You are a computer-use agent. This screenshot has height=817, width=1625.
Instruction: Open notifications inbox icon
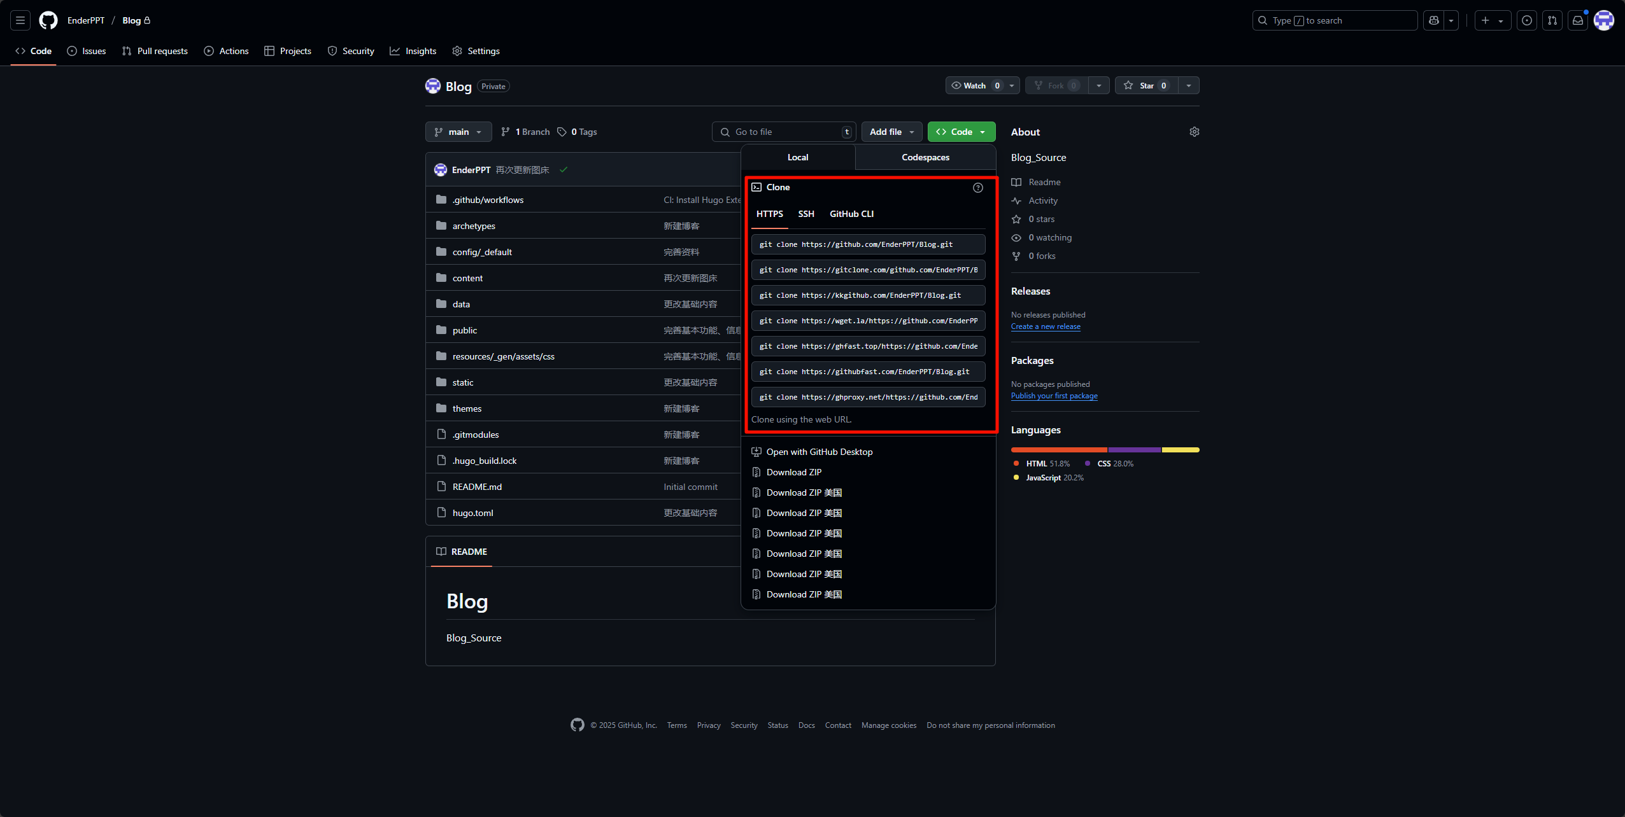pyautogui.click(x=1578, y=20)
